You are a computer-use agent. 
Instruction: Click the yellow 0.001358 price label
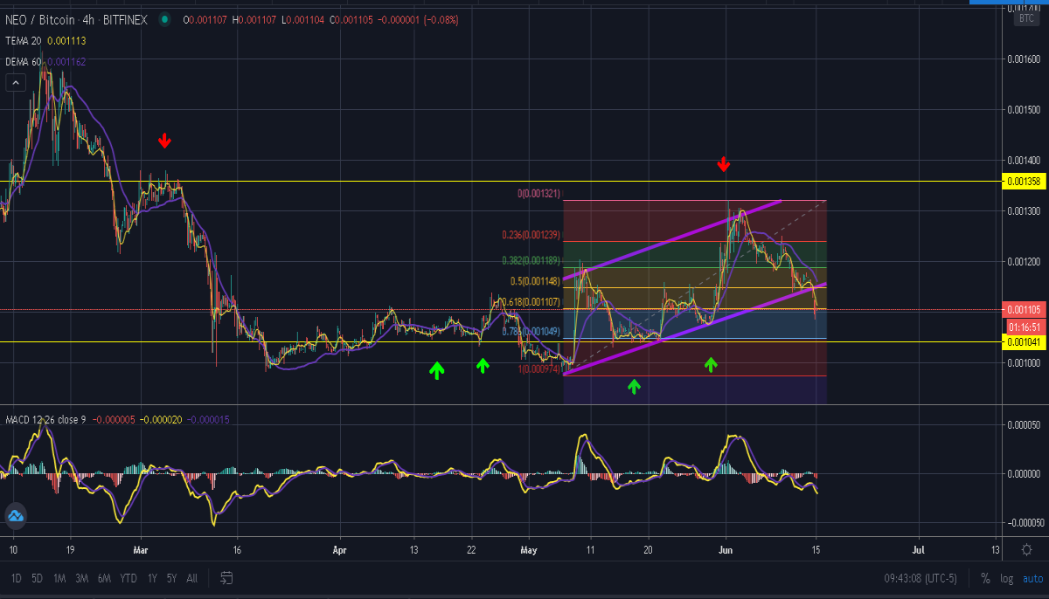(1024, 182)
